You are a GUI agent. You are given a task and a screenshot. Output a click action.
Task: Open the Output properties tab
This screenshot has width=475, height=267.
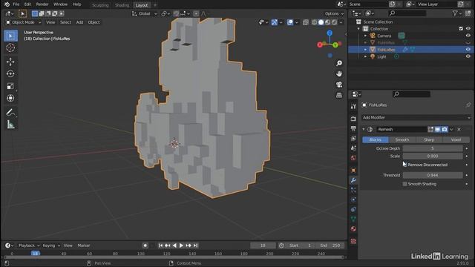(x=353, y=128)
